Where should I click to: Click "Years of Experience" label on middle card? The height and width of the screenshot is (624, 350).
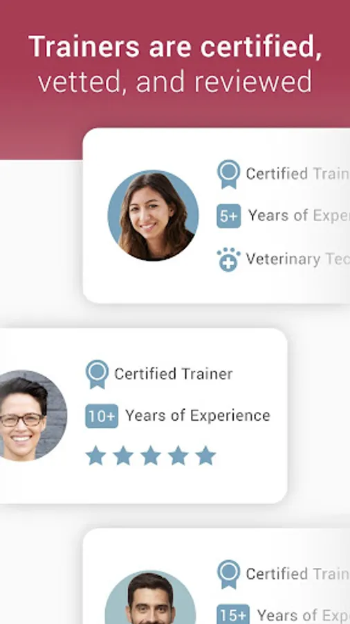(198, 416)
